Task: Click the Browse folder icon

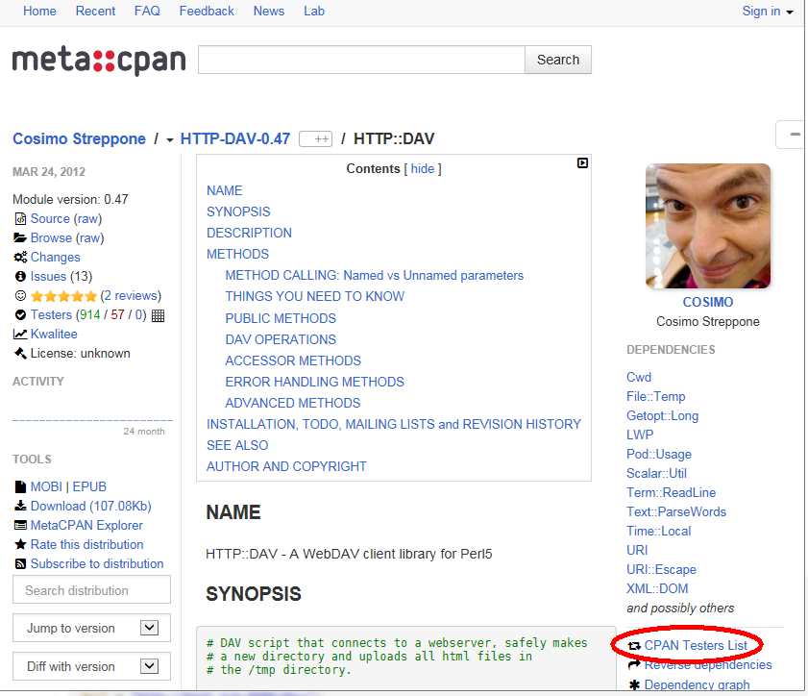Action: coord(20,237)
